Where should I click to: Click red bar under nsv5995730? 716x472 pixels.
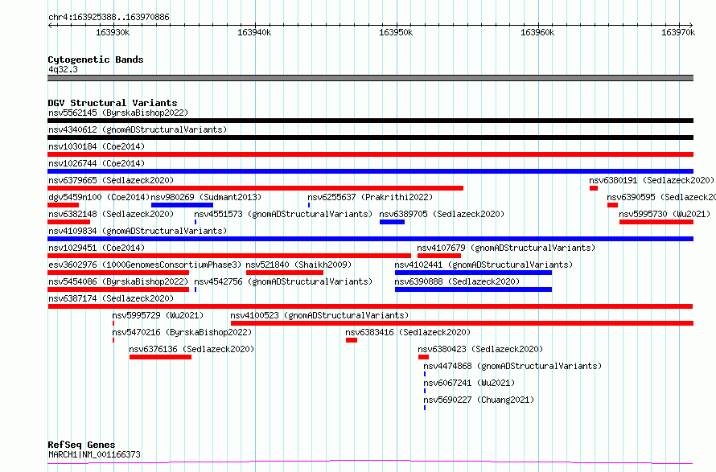coord(656,222)
